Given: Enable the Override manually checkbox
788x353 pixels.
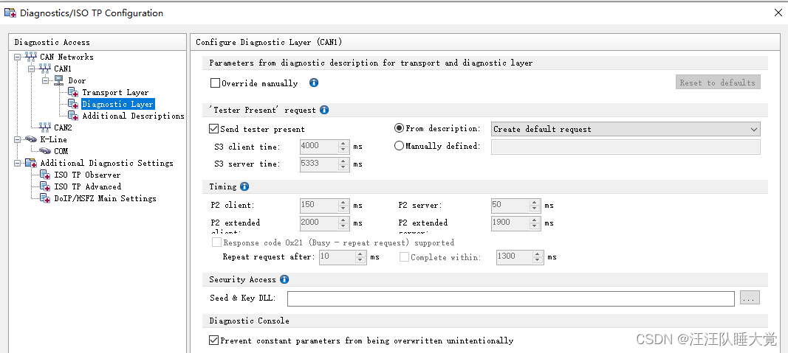Looking at the screenshot, I should (216, 83).
